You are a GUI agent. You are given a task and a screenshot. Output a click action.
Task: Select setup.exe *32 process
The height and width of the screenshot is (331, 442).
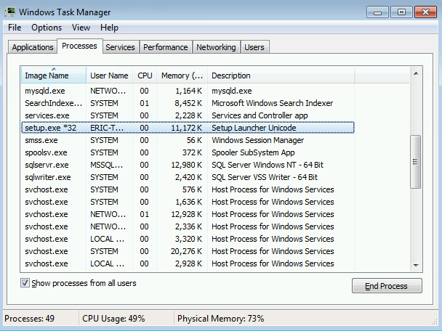pos(188,128)
